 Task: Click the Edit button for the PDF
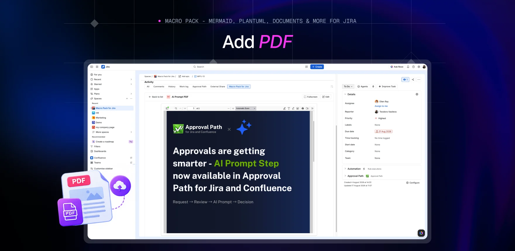point(326,97)
